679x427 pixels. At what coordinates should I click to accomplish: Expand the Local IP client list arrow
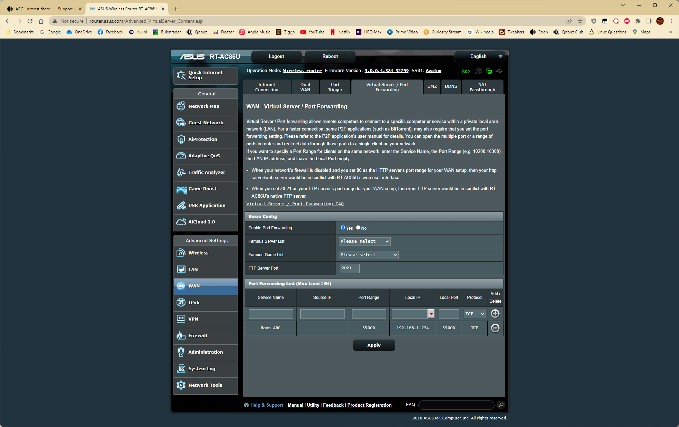click(431, 314)
